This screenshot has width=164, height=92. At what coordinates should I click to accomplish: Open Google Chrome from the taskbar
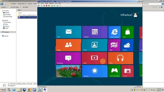pyautogui.click(x=29, y=90)
